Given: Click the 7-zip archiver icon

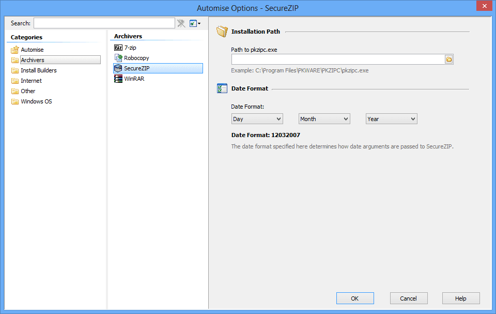Looking at the screenshot, I should (118, 48).
